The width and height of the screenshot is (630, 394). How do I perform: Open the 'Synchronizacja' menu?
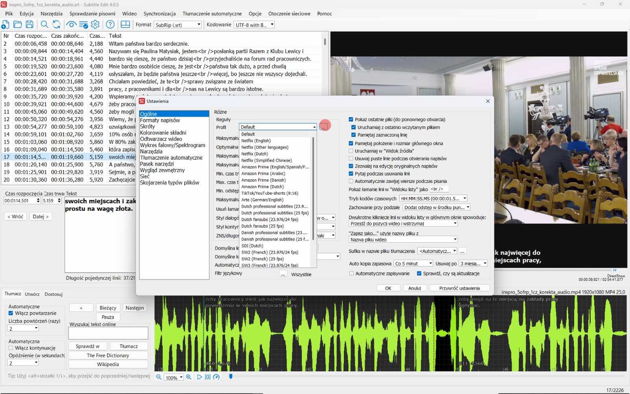click(x=159, y=13)
